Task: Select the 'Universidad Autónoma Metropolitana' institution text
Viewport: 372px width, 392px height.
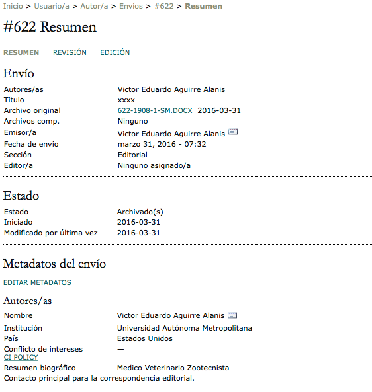Action: point(185,328)
